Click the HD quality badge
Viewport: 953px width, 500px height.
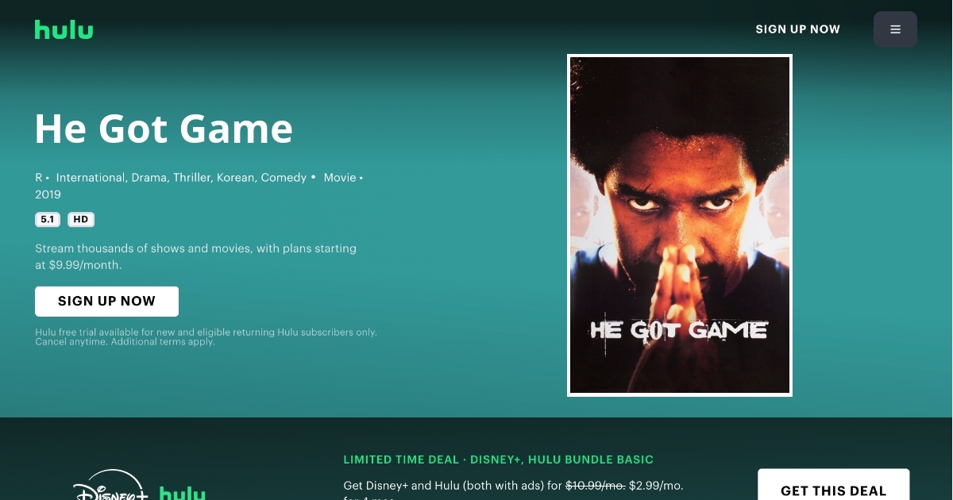tap(81, 220)
